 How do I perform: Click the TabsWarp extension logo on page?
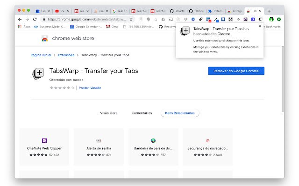tap(38, 73)
